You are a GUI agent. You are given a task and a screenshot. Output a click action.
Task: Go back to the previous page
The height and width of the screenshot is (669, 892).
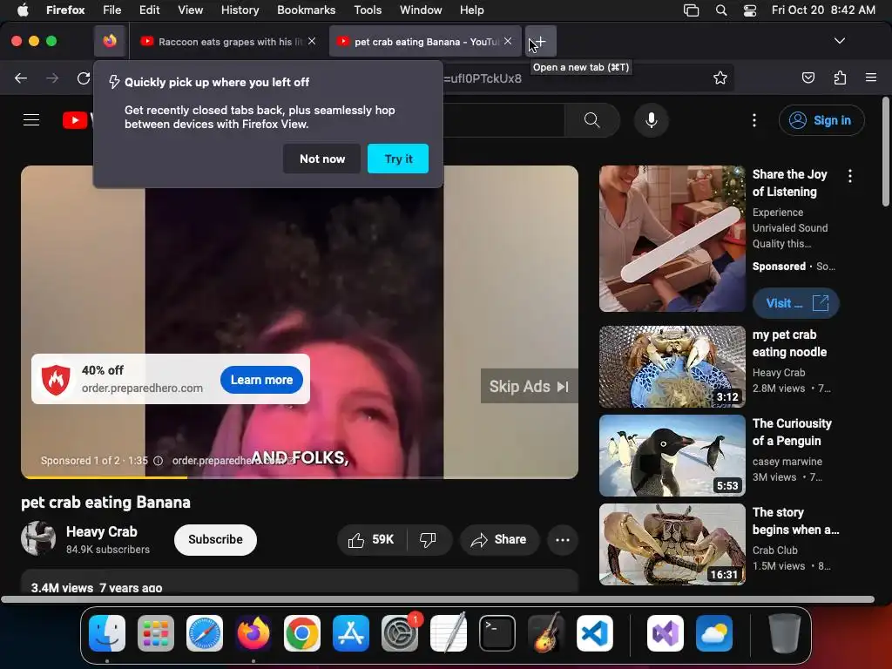pyautogui.click(x=21, y=78)
